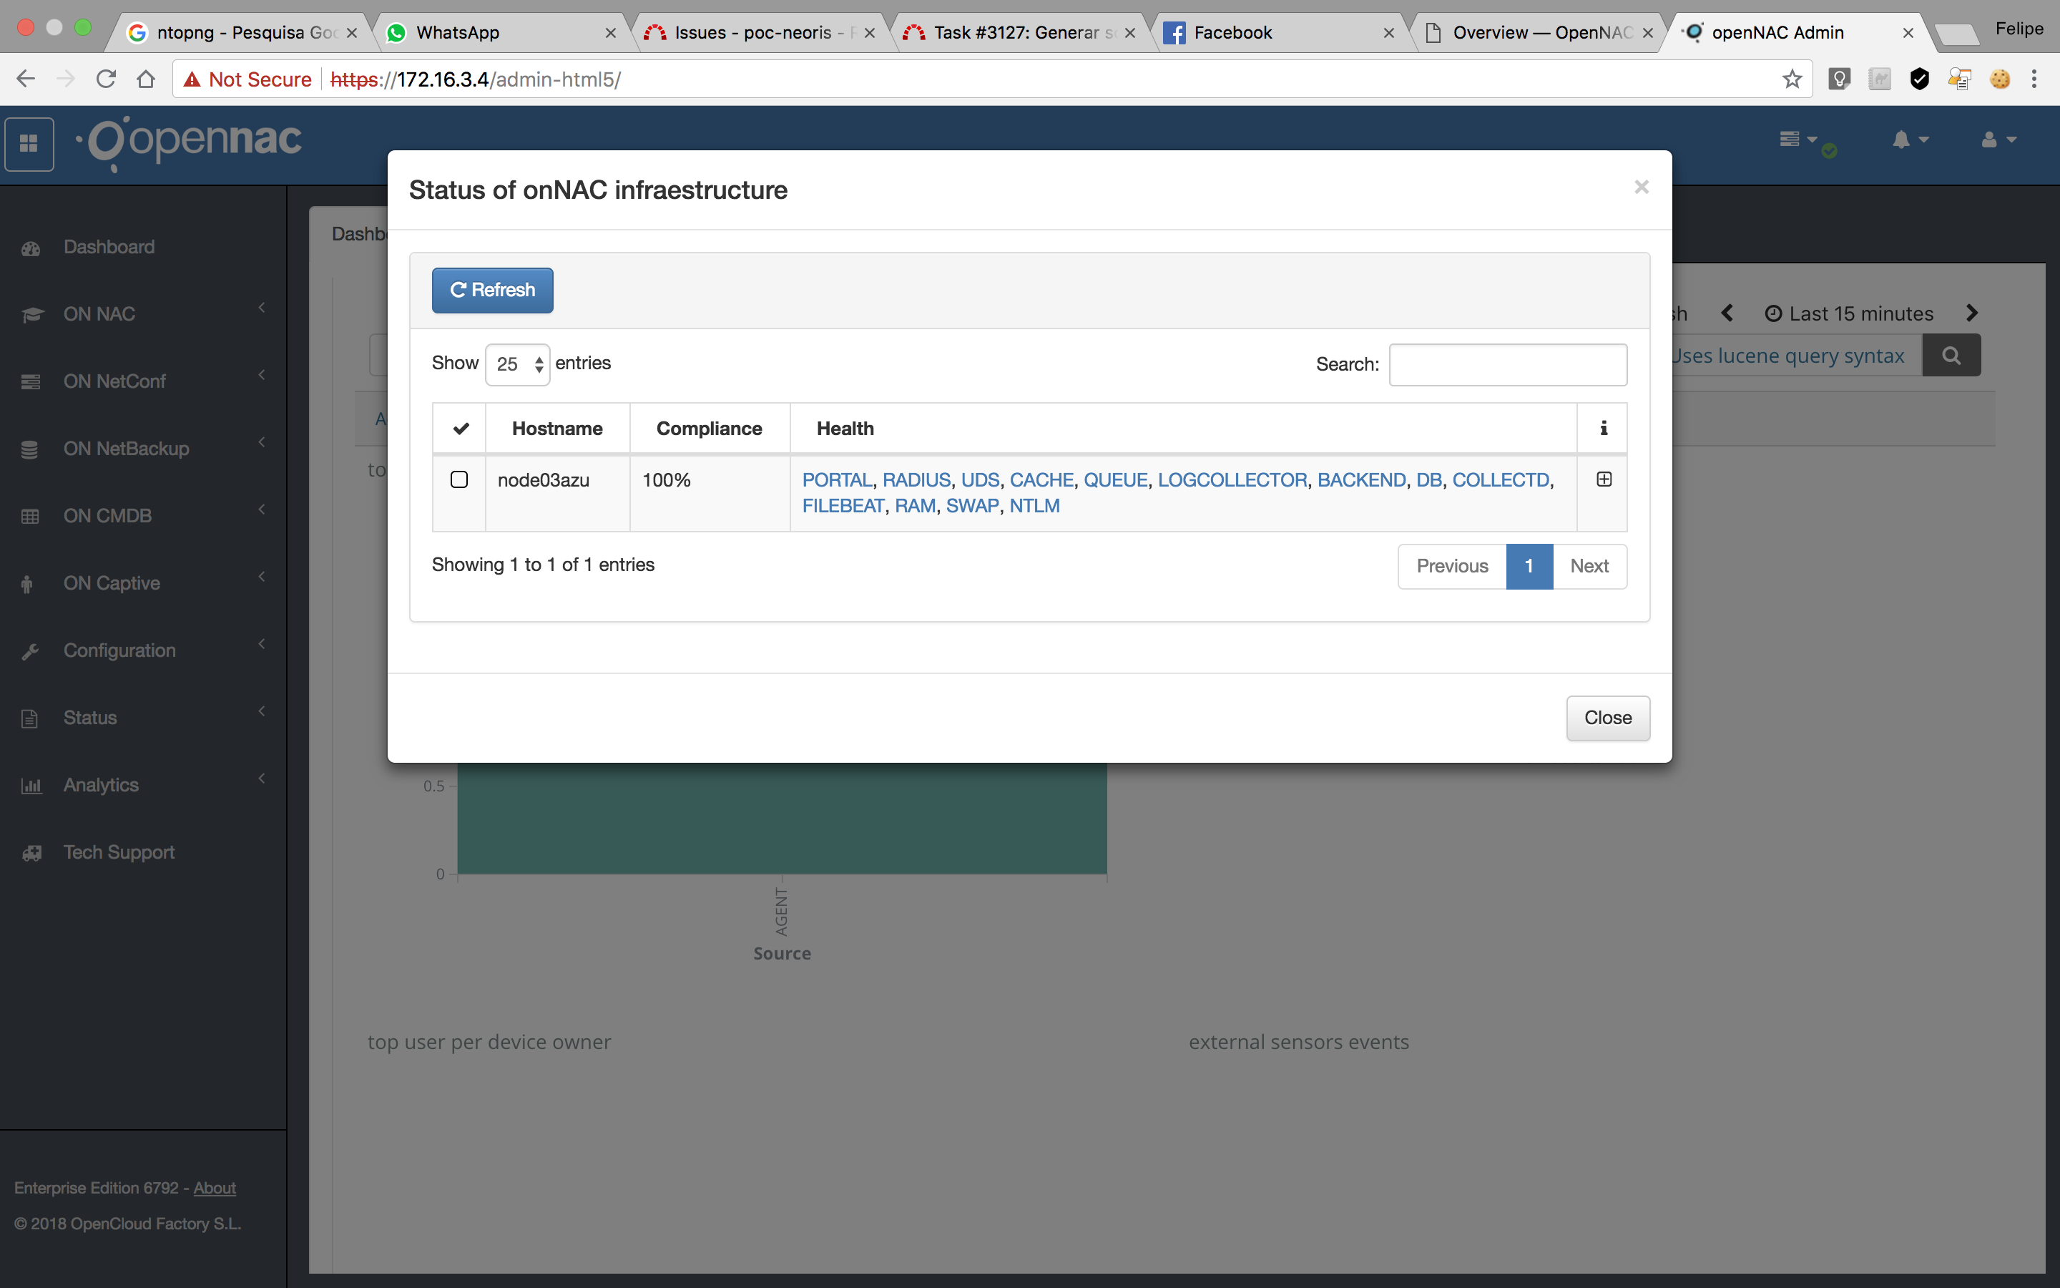Open Dashboard in the sidebar
The height and width of the screenshot is (1288, 2060).
point(109,247)
